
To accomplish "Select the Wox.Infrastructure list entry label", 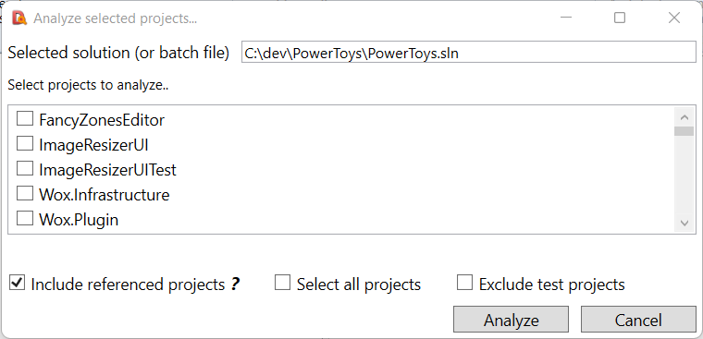I will click(x=104, y=194).
